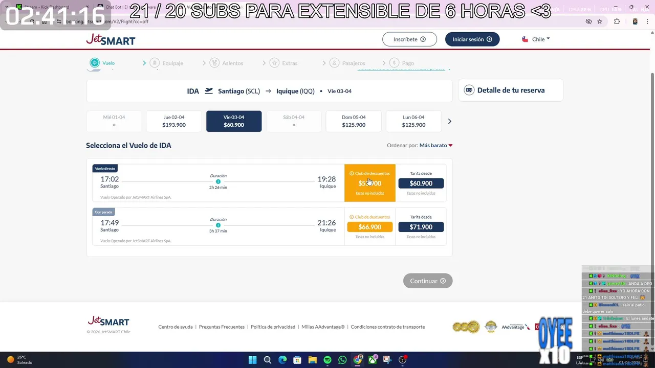The image size is (655, 368).
Task: Open Xbox app from taskbar
Action: point(373,360)
